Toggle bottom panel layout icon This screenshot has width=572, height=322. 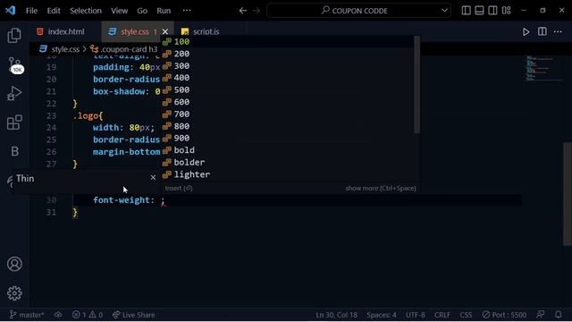(479, 10)
